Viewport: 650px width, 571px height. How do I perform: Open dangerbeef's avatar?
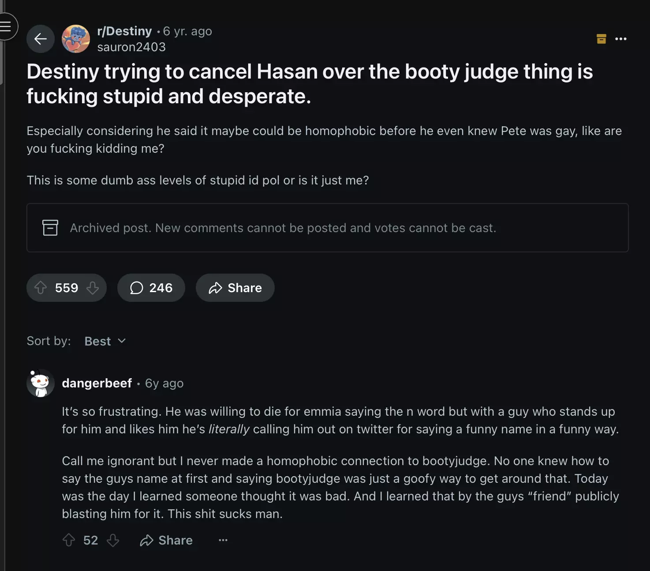(x=41, y=383)
